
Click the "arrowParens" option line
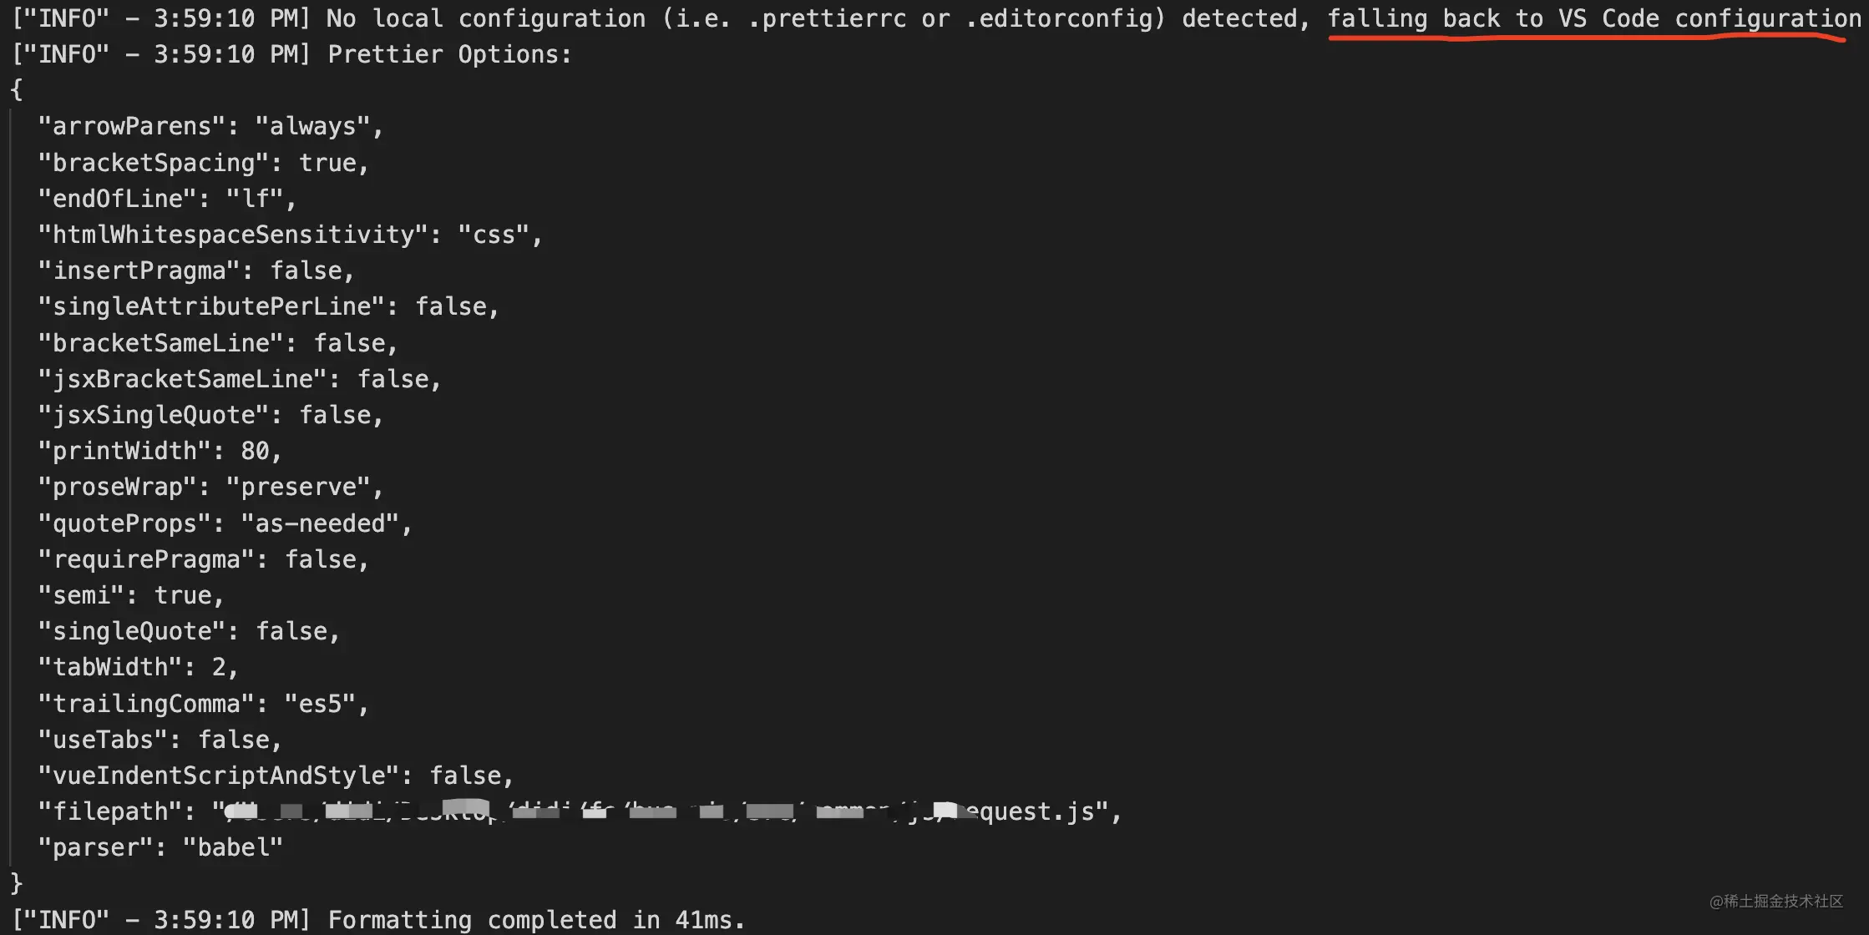click(210, 126)
